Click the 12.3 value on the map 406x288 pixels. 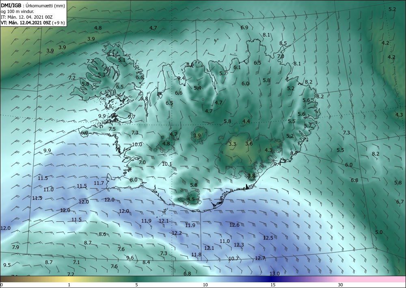[239, 245]
